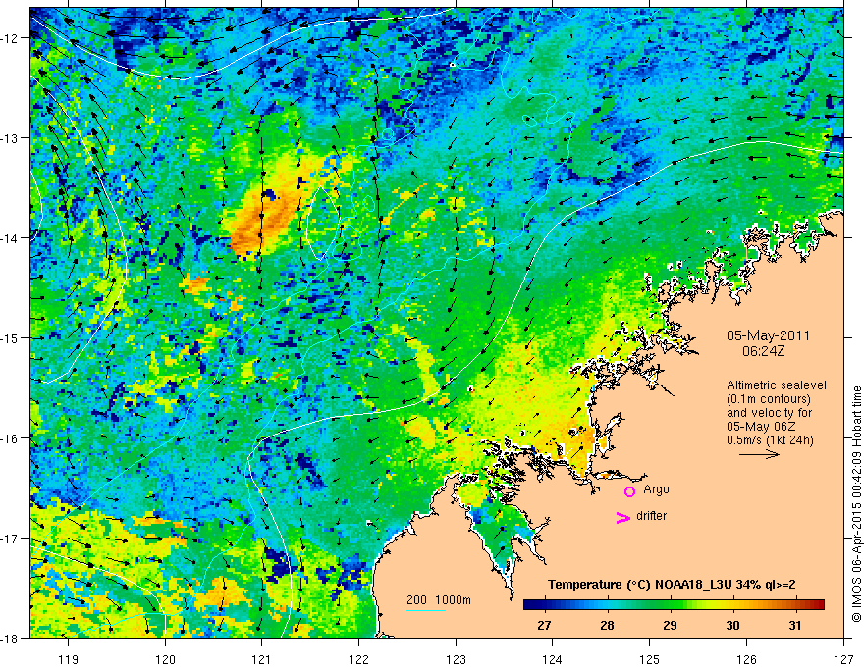Click latitude axis label -13
864x667 pixels.
tap(11, 138)
